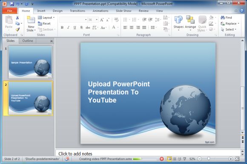The image size is (247, 164).
Task: Open the font name combo box
Action: pos(73,20)
